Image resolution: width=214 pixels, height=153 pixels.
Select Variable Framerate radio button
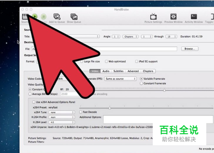pyautogui.click(x=141, y=79)
